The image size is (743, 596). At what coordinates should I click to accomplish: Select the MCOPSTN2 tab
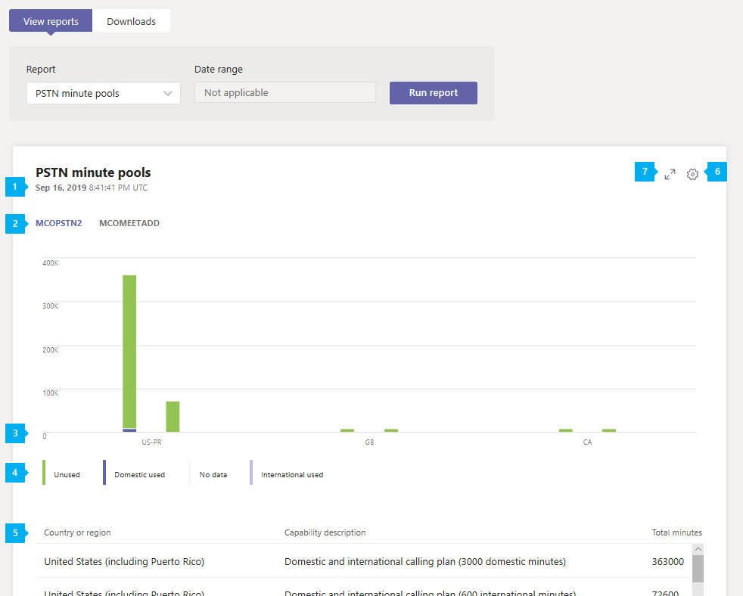(59, 223)
